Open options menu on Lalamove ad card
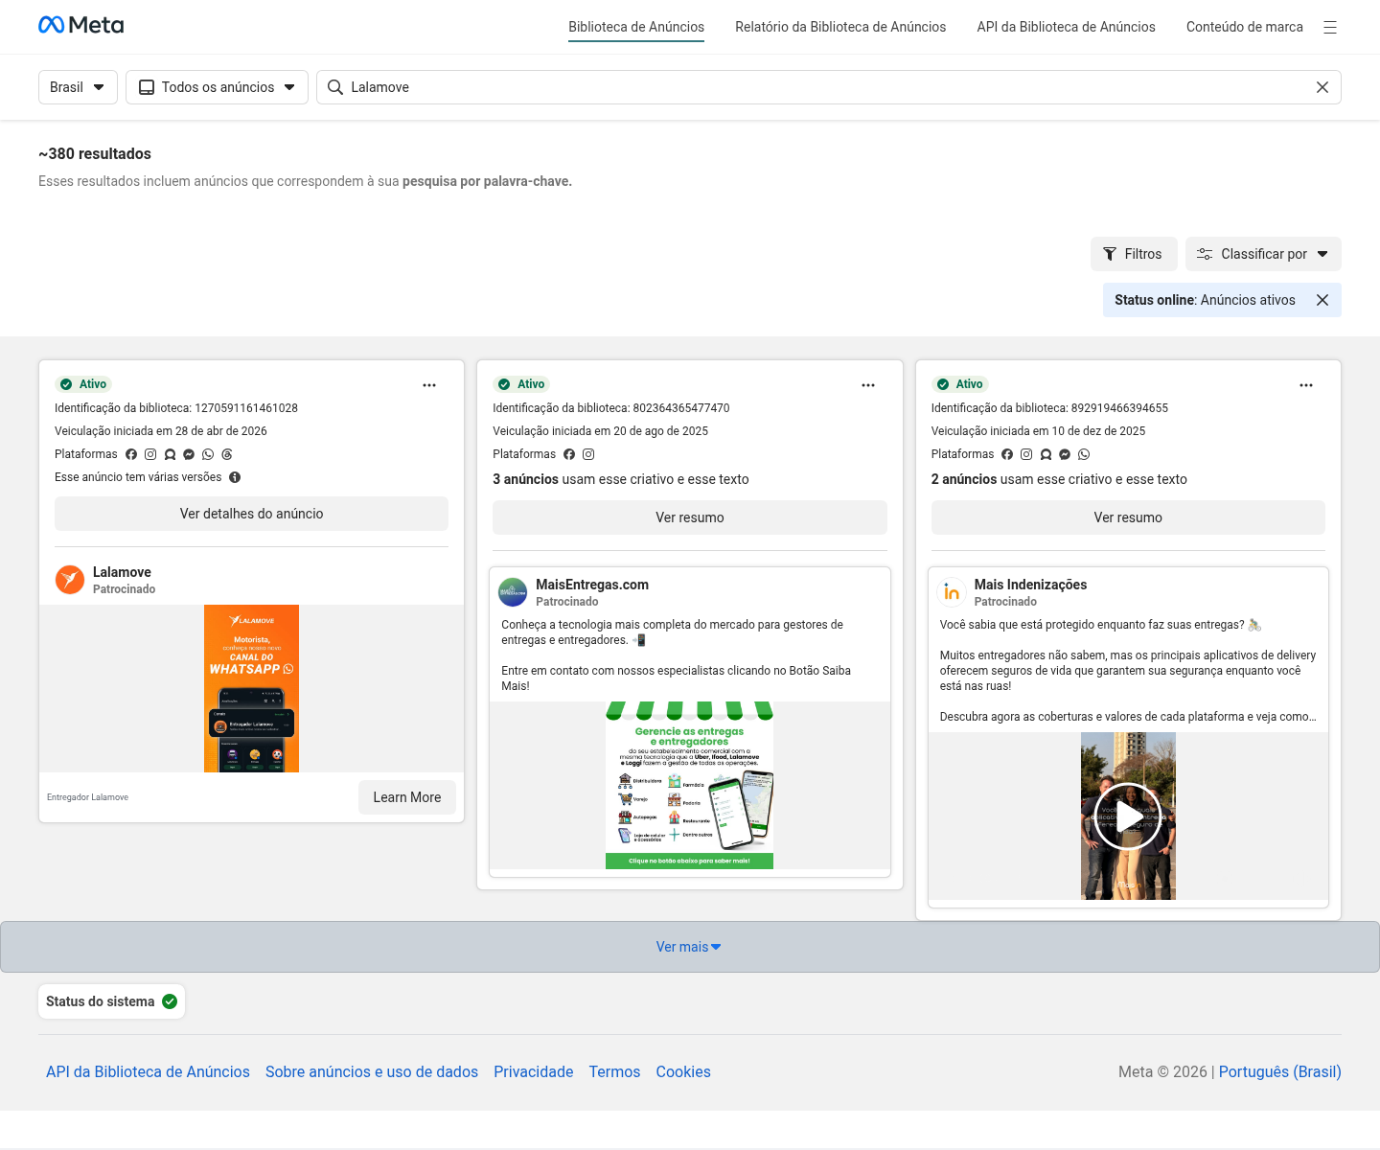The height and width of the screenshot is (1150, 1380). pos(429,385)
